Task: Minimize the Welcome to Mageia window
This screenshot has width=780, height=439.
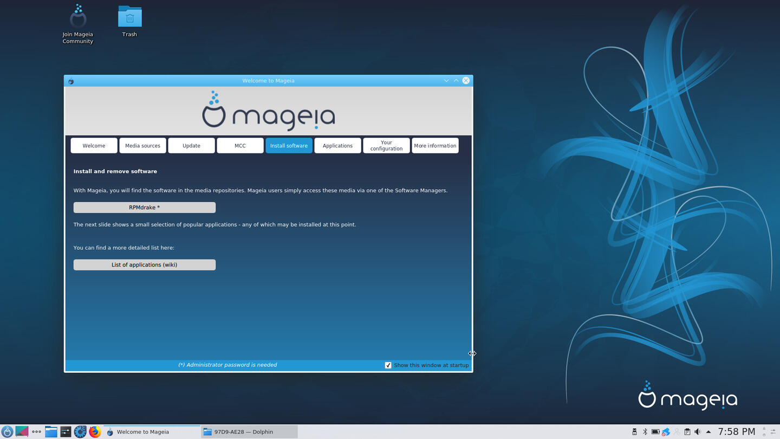Action: tap(446, 81)
